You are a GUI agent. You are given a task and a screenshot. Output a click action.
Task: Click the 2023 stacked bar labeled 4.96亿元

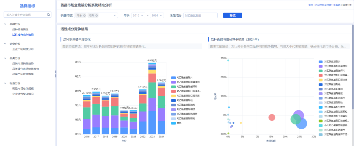[152, 99]
